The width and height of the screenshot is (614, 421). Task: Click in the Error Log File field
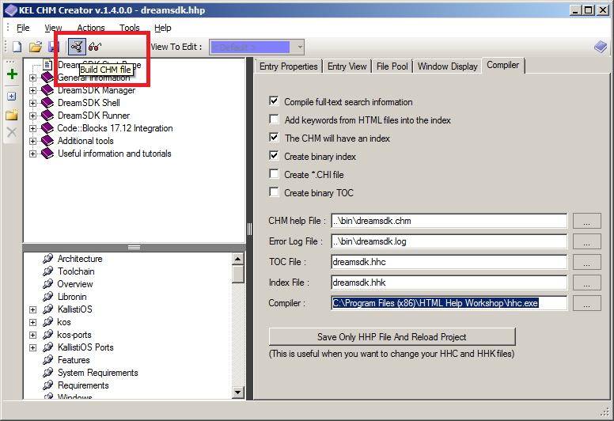(449, 241)
